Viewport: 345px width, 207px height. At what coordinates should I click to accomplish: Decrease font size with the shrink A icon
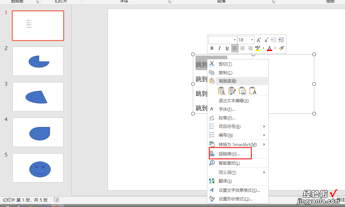click(266, 40)
